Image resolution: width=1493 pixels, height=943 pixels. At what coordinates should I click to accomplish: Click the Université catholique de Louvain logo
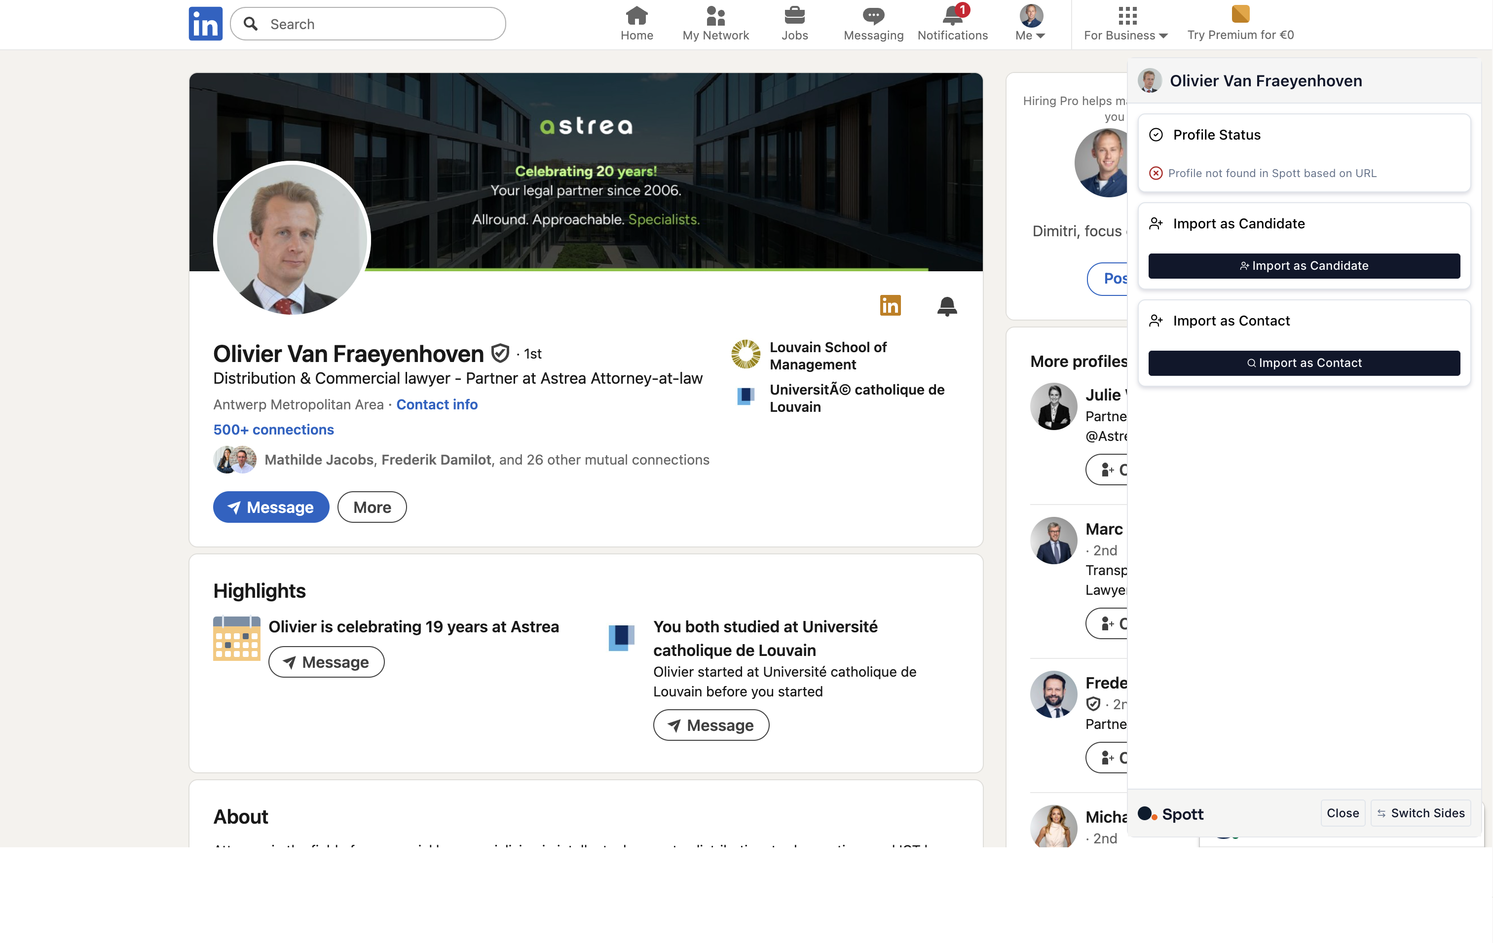coord(745,396)
